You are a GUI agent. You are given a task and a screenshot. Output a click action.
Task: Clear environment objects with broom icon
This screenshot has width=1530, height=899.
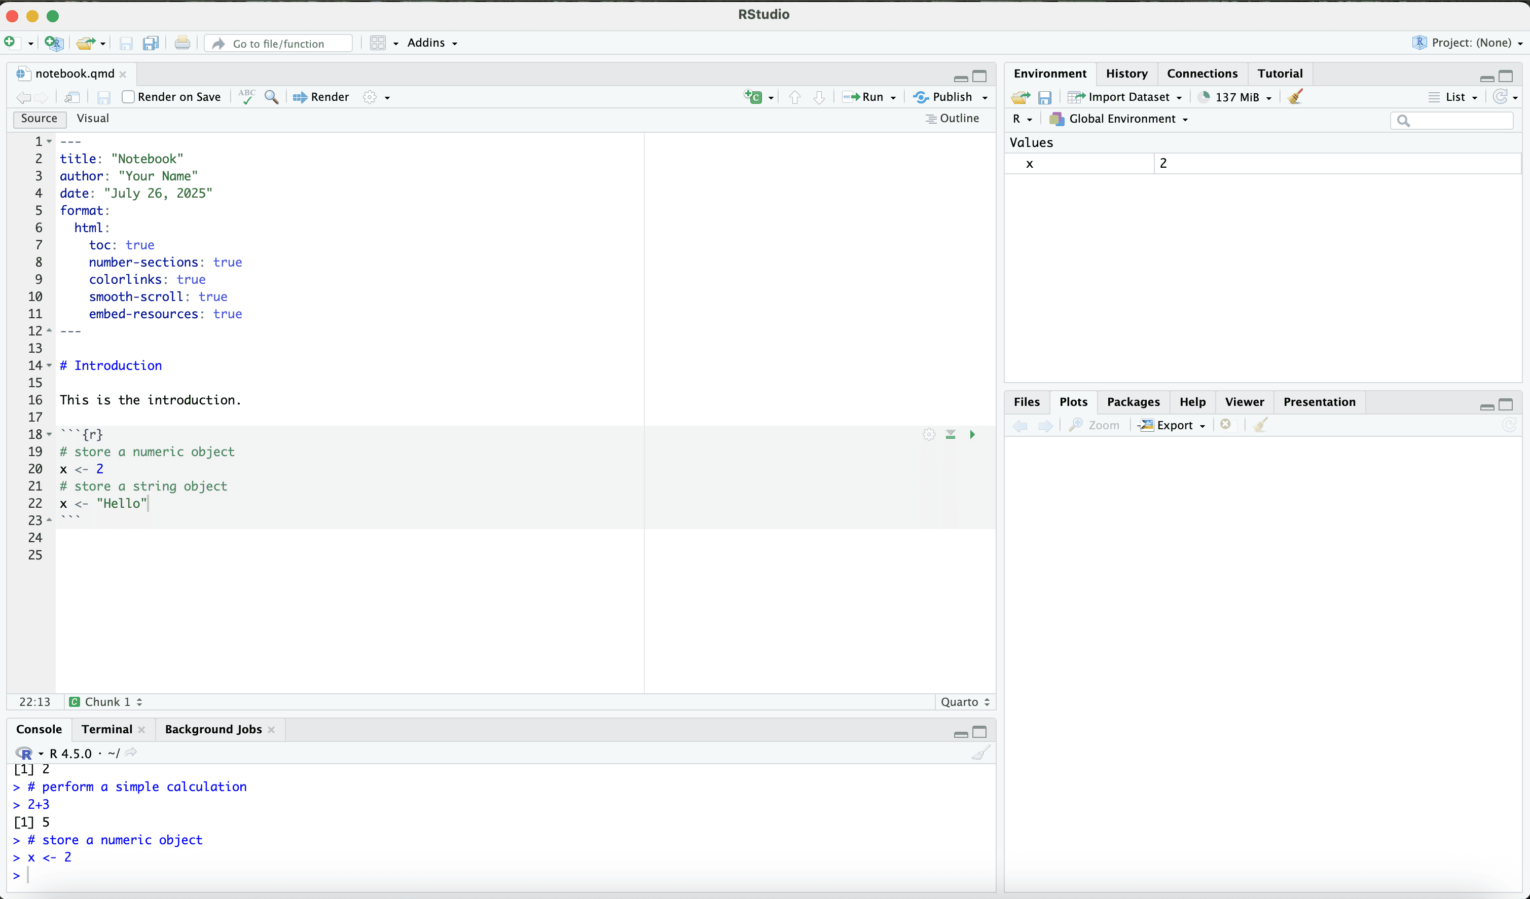[x=1295, y=97]
